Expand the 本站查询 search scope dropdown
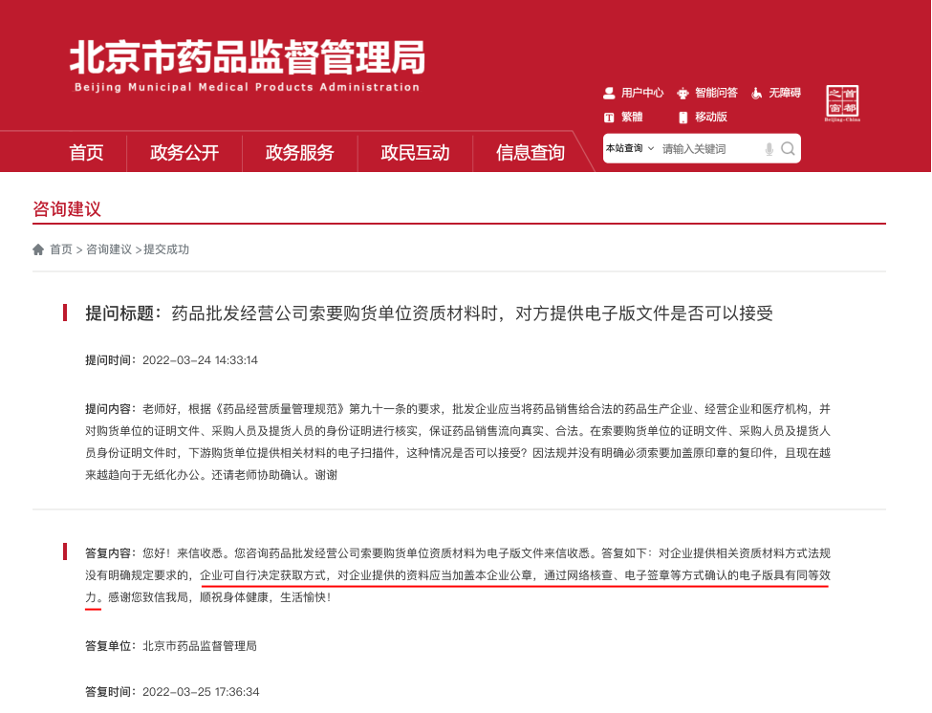Image resolution: width=932 pixels, height=713 pixels. click(x=626, y=149)
